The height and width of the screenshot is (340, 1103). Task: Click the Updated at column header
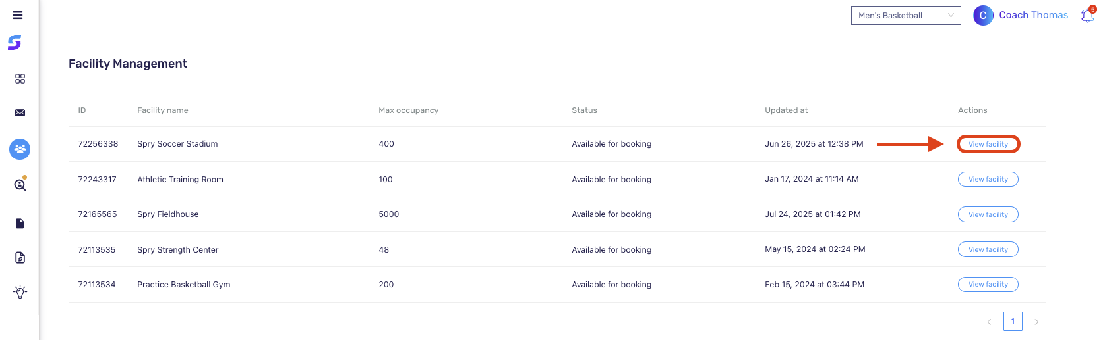tap(786, 110)
